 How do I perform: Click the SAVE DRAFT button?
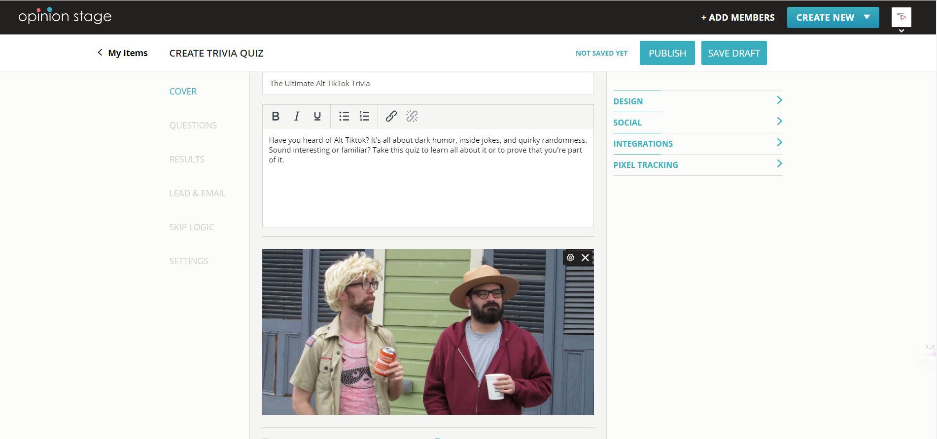coord(733,53)
